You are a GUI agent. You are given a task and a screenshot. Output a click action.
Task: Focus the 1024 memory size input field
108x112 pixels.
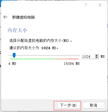(88, 57)
